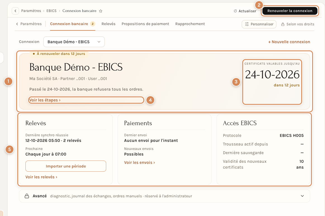Add a new connection with Nouvelle connexion
The height and width of the screenshot is (216, 325).
289,42
